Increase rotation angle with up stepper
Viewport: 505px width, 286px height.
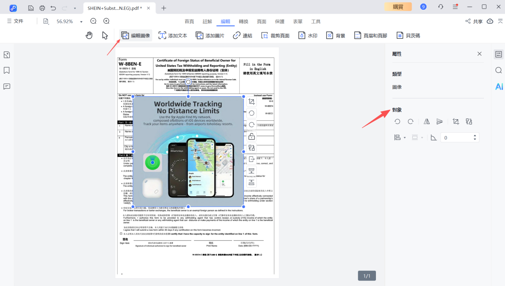(475, 135)
